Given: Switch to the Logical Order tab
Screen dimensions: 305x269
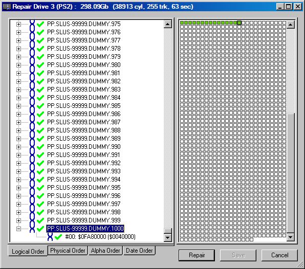Looking at the screenshot, I should pyautogui.click(x=28, y=251).
